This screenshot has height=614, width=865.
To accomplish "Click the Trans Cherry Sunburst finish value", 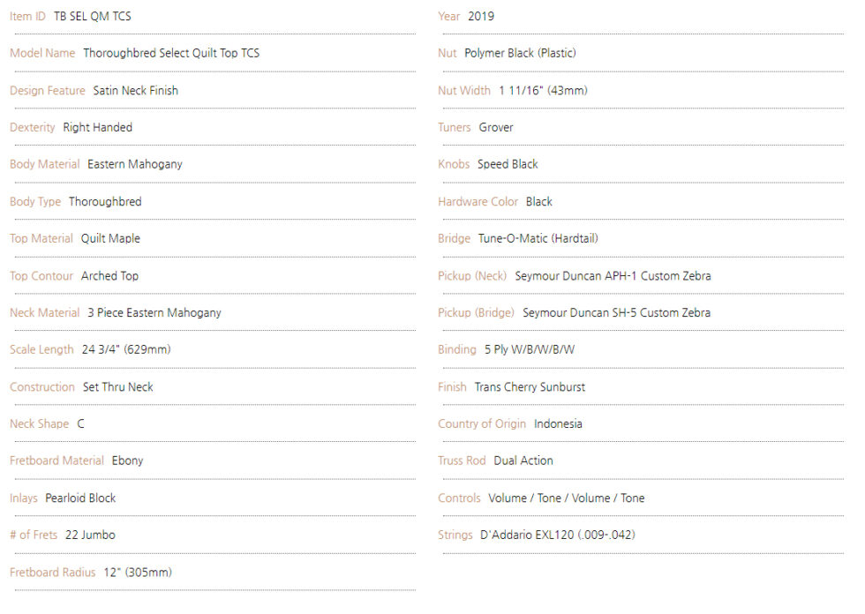I will (x=530, y=387).
